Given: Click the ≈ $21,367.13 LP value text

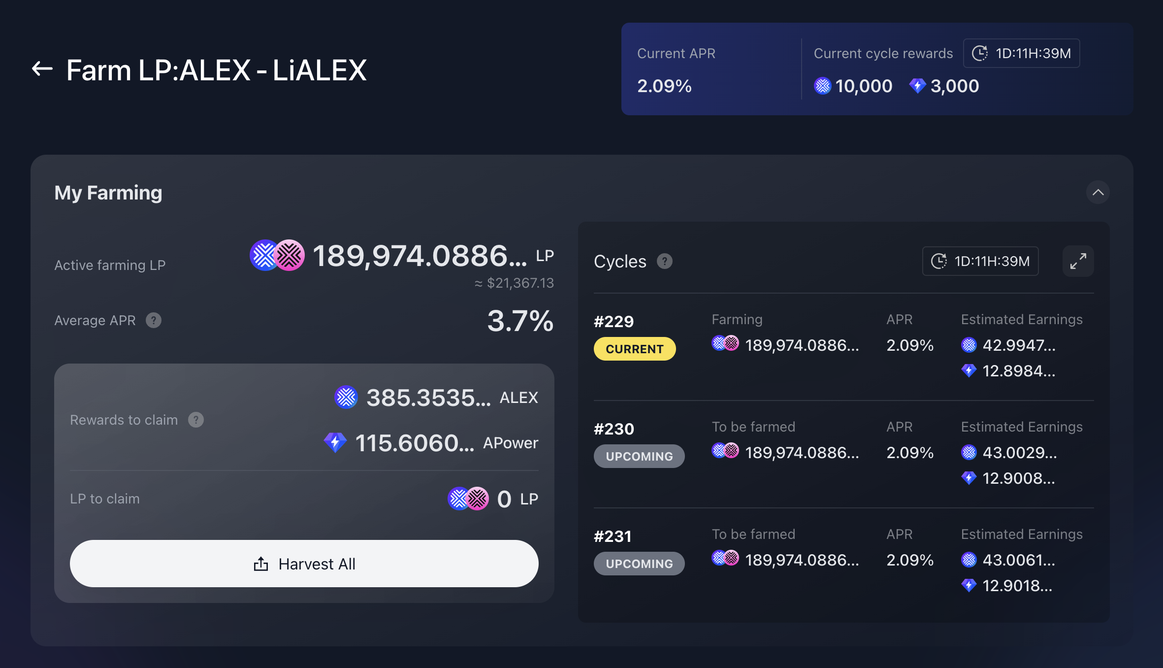Looking at the screenshot, I should 514,283.
